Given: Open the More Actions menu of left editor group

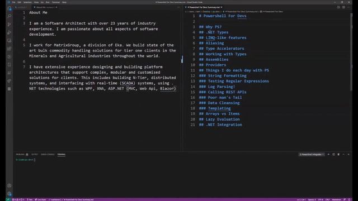Looking at the screenshot, I should click(178, 7).
